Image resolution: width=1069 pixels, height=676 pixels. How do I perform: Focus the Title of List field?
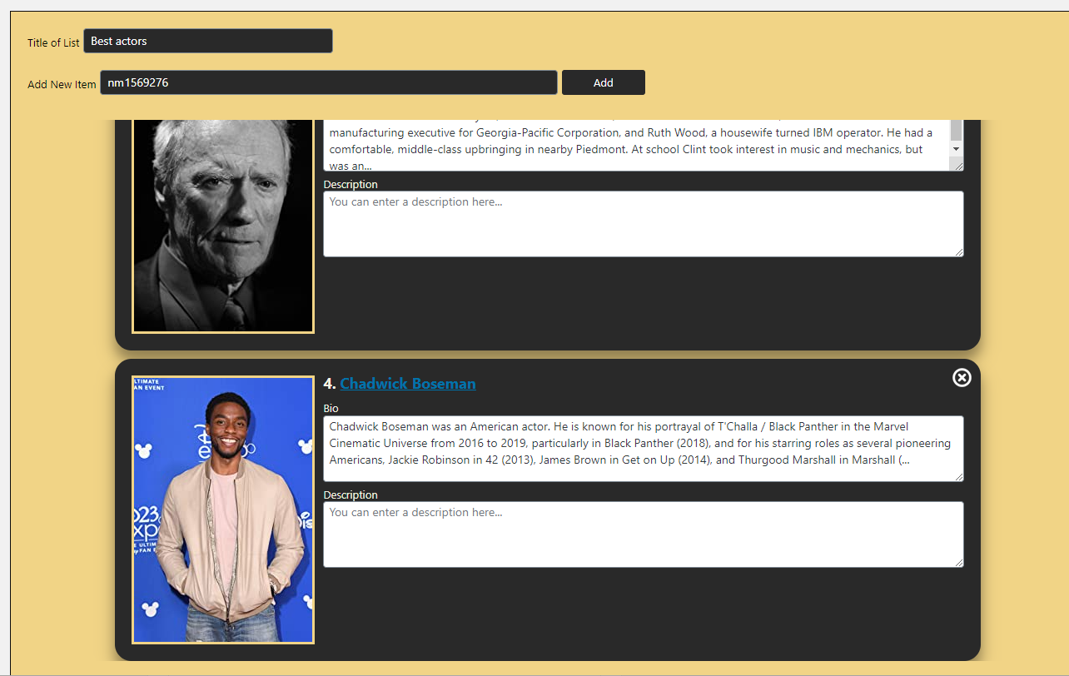[x=208, y=41]
